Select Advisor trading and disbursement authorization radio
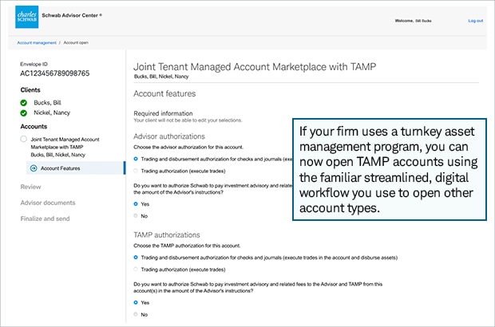 136,159
